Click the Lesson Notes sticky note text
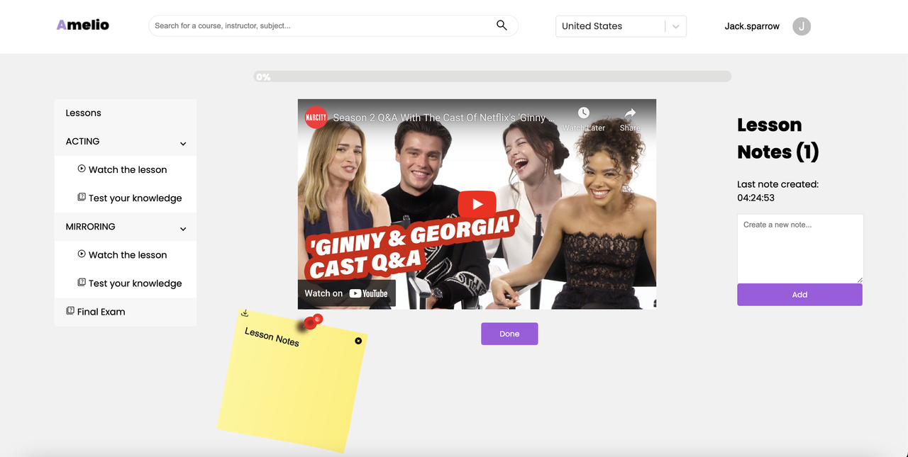The width and height of the screenshot is (908, 457). tap(272, 337)
